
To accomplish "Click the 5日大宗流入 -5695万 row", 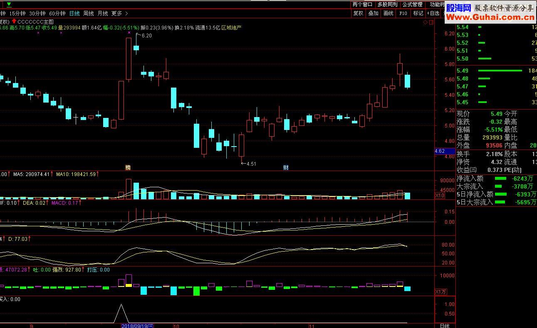I will tap(497, 202).
